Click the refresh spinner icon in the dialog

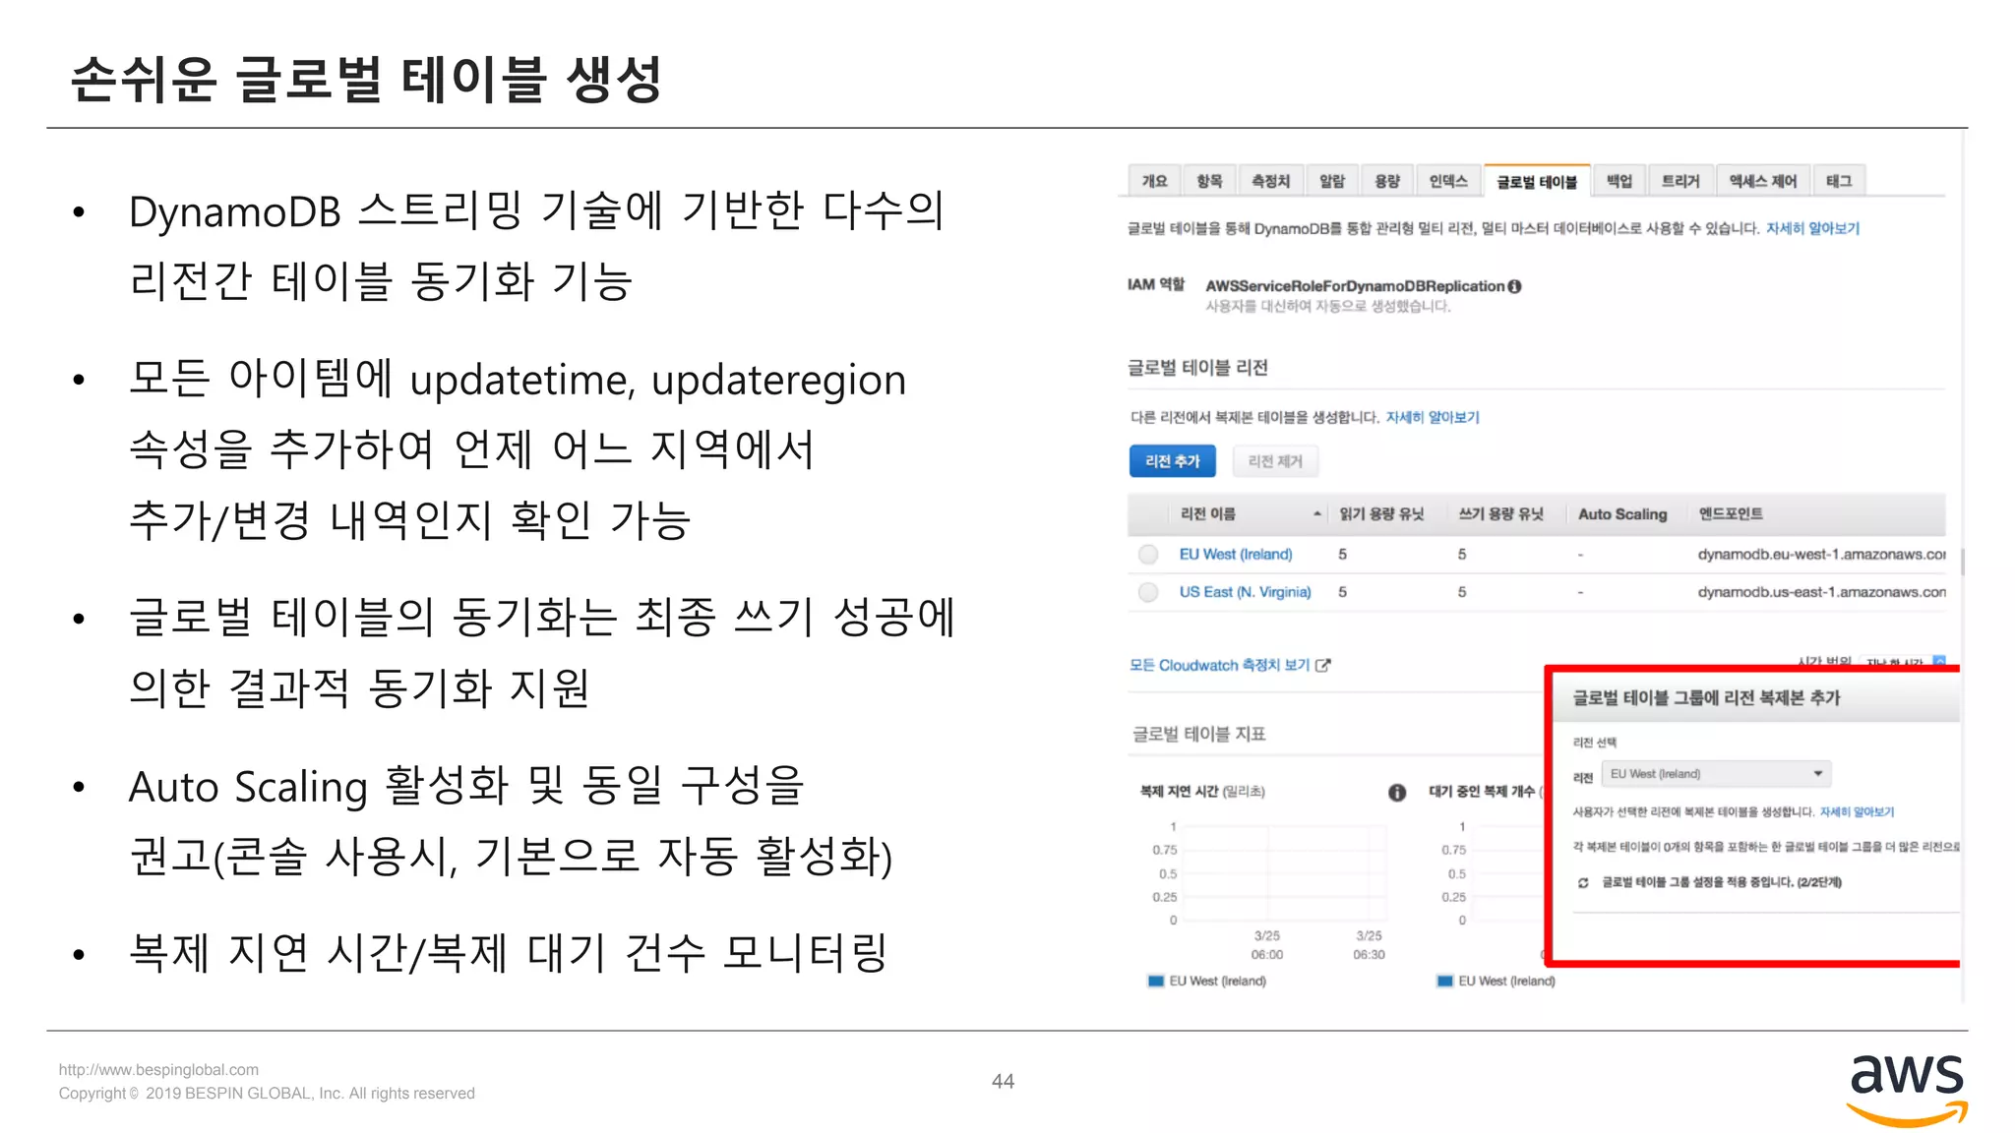click(x=1583, y=882)
